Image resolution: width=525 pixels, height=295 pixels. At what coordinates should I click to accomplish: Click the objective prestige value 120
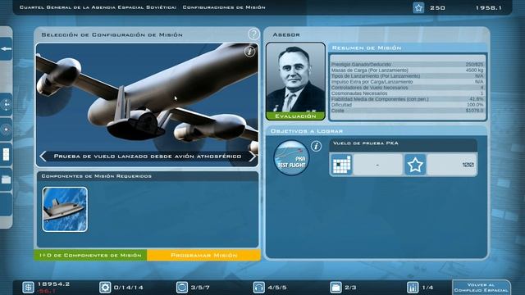coord(468,165)
